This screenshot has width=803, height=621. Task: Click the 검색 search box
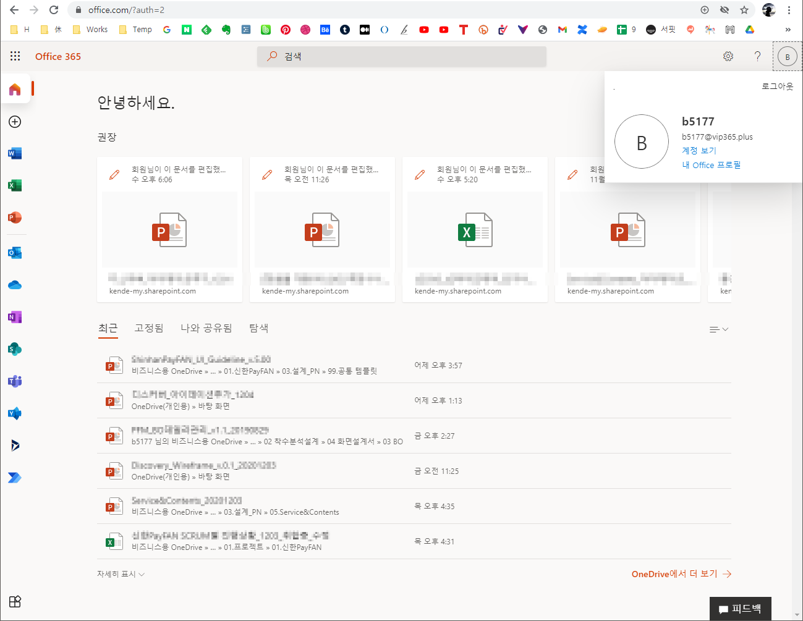[402, 56]
